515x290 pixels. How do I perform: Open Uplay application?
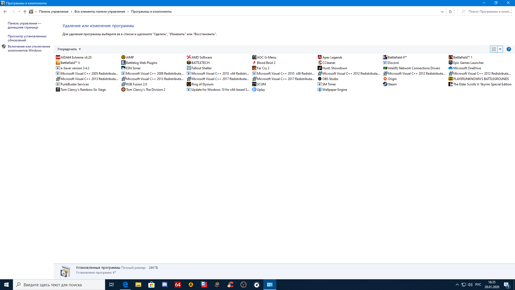(x=261, y=90)
